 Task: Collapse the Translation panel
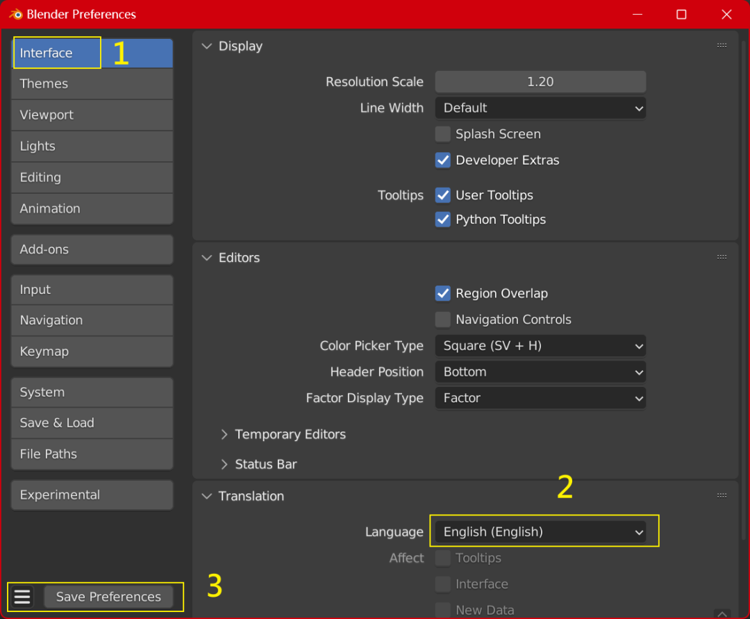(207, 496)
